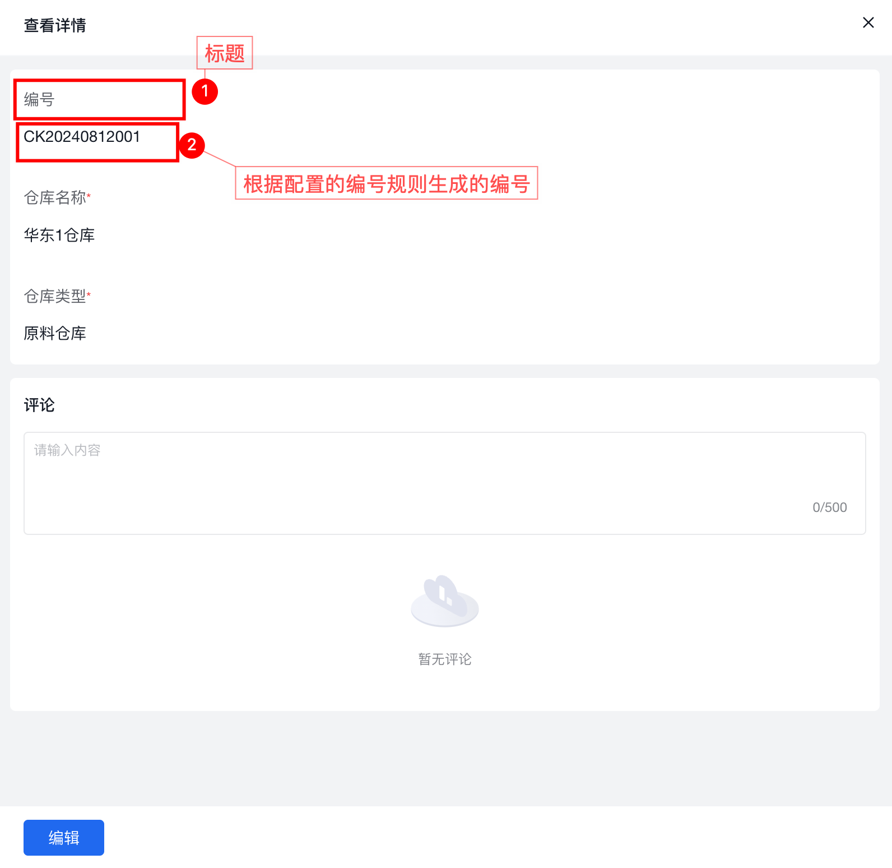Select the 仓库类型 field label
This screenshot has width=892, height=868.
coord(55,296)
